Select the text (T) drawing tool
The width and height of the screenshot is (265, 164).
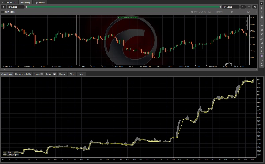point(261,51)
